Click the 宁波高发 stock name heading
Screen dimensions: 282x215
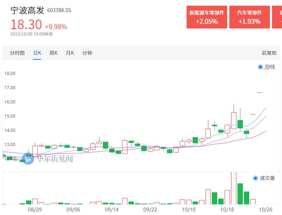(x=27, y=10)
